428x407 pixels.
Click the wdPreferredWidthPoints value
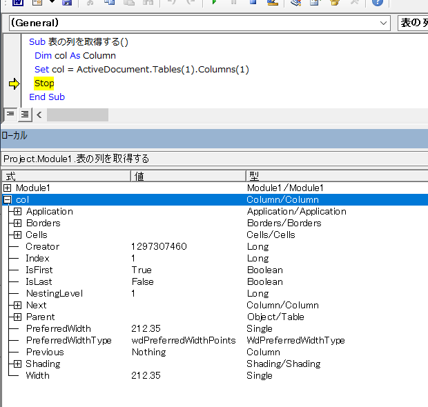tap(184, 341)
